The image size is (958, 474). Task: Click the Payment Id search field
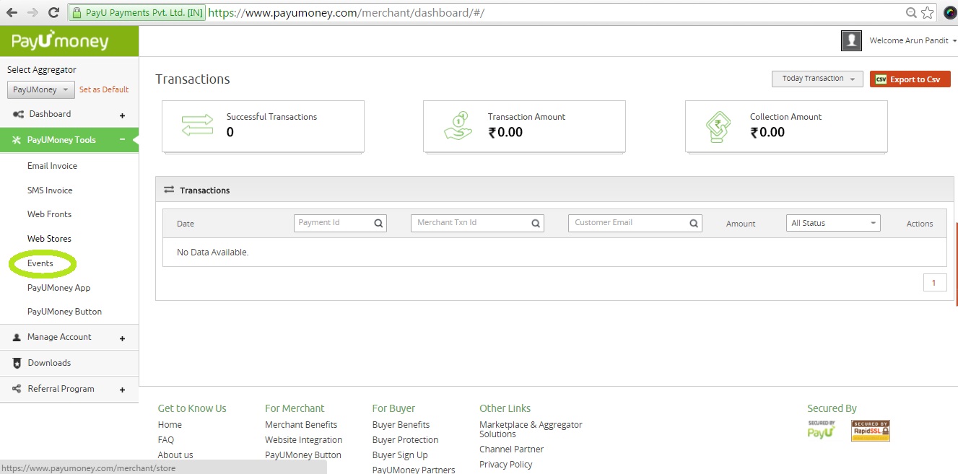tap(341, 223)
